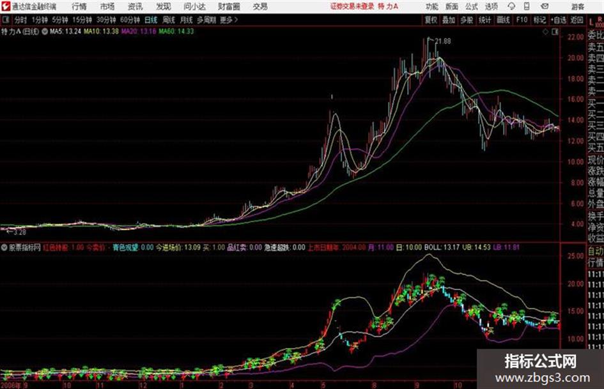Click the 统计 toolbar button
Screen dimensions: 604x389
coord(485,20)
